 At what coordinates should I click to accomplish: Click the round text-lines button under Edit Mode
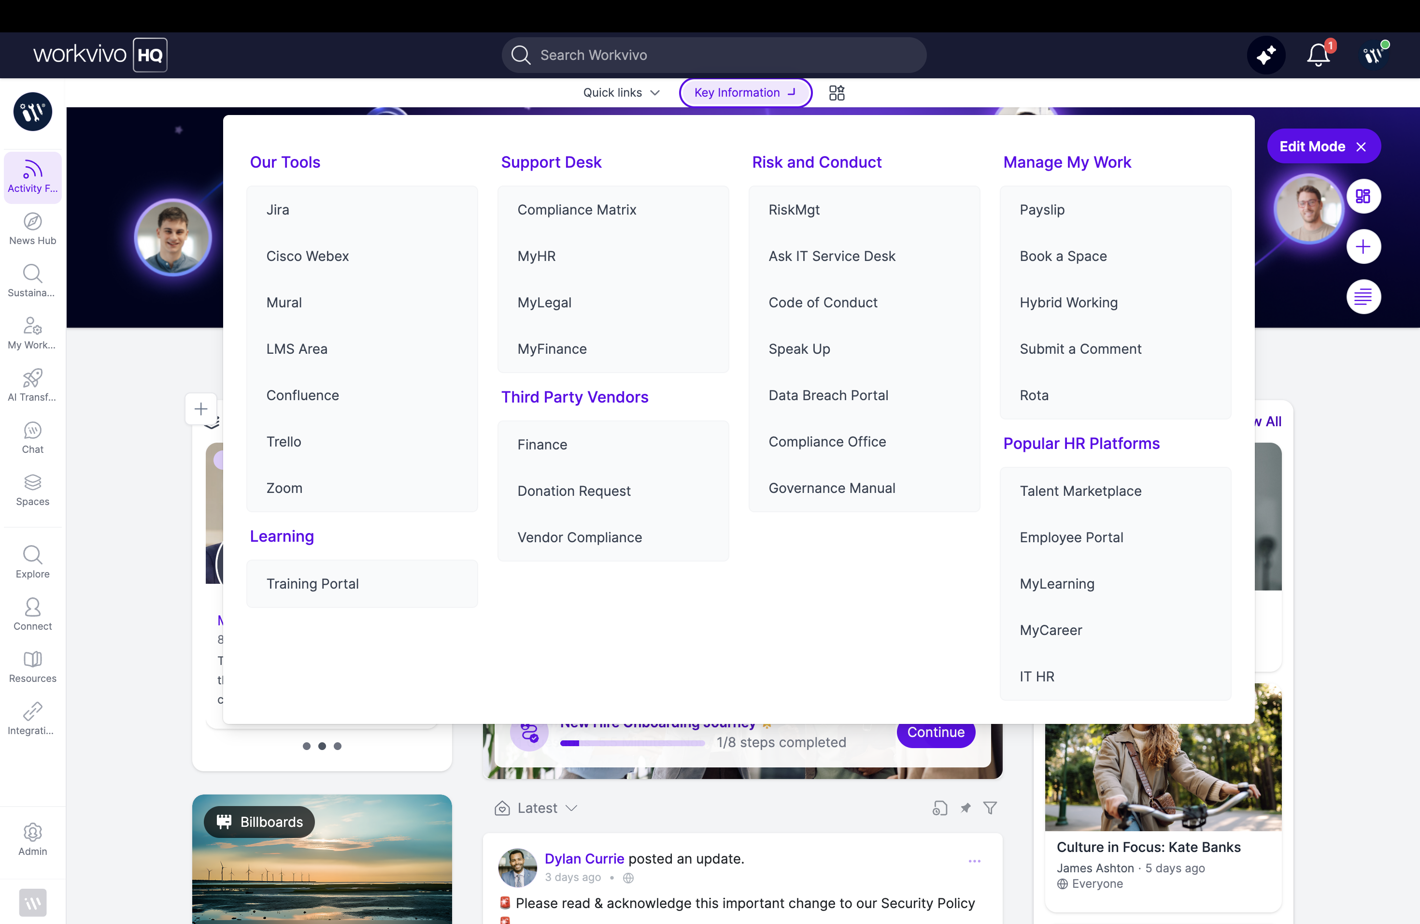(1363, 297)
